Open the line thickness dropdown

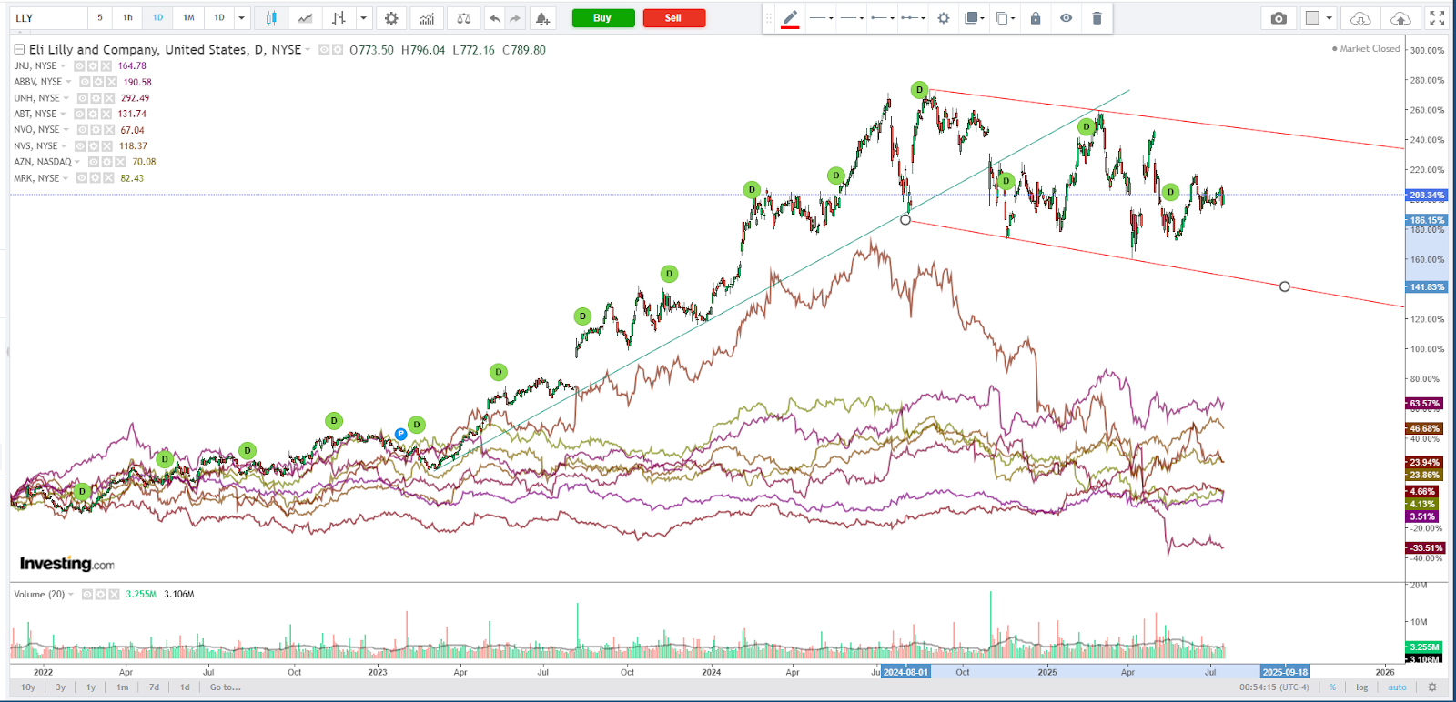(x=852, y=18)
